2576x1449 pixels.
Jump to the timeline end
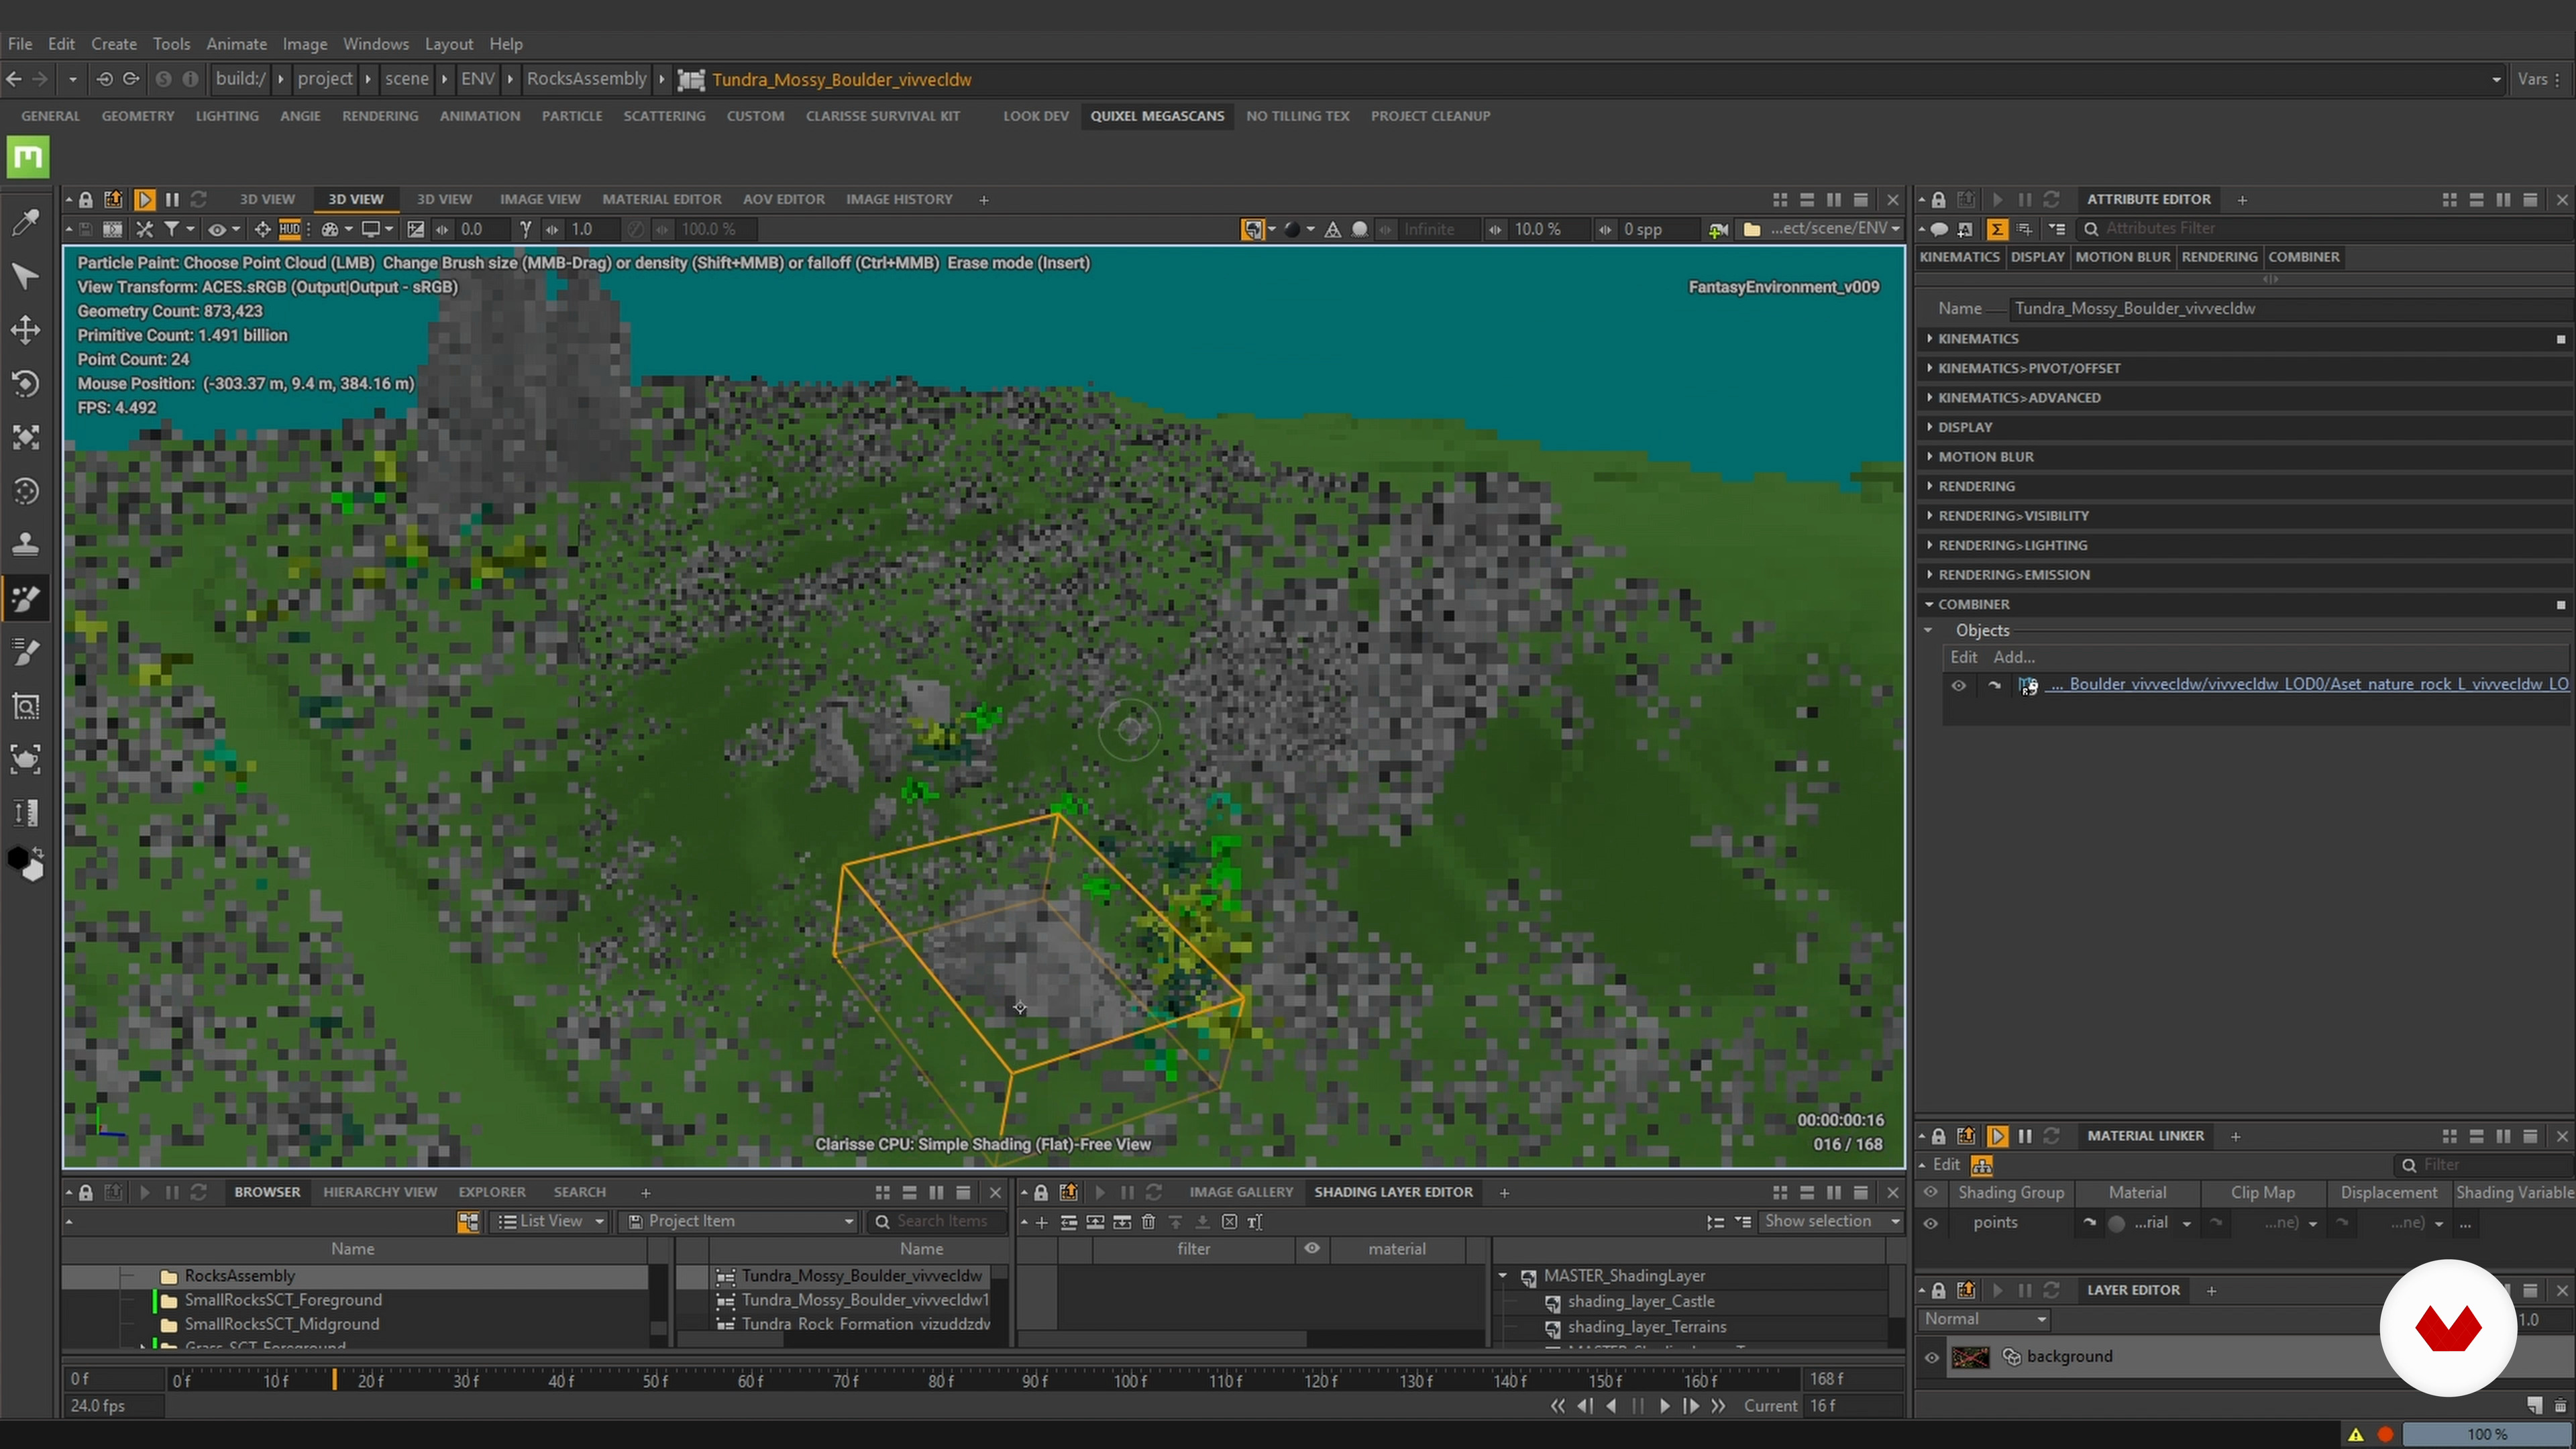point(1718,1407)
